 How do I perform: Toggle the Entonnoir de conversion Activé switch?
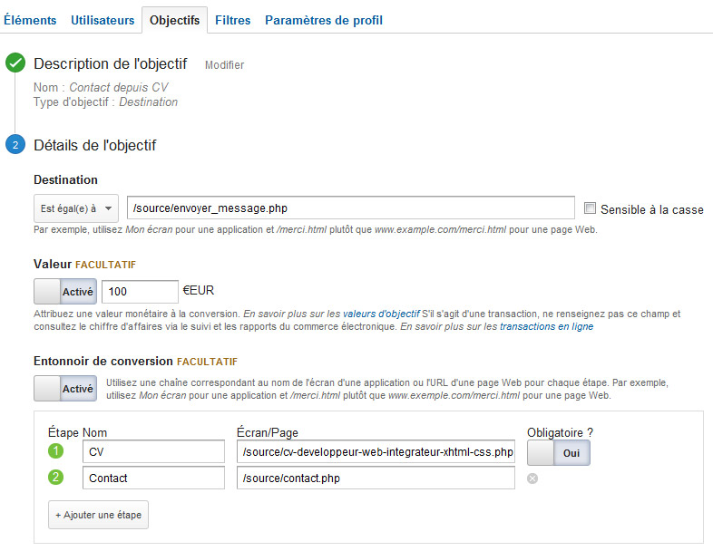click(65, 389)
